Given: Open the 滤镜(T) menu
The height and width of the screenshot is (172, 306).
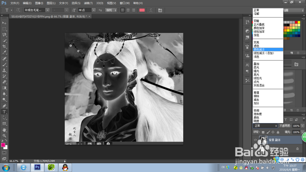Looking at the screenshot, I should (88, 3).
